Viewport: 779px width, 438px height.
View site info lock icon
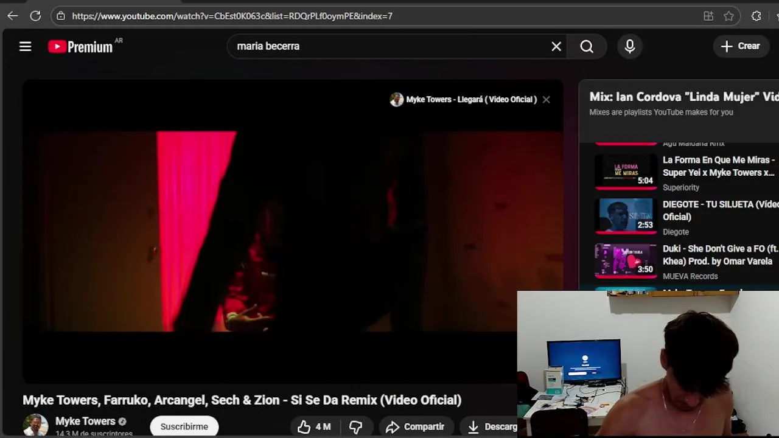(x=60, y=16)
